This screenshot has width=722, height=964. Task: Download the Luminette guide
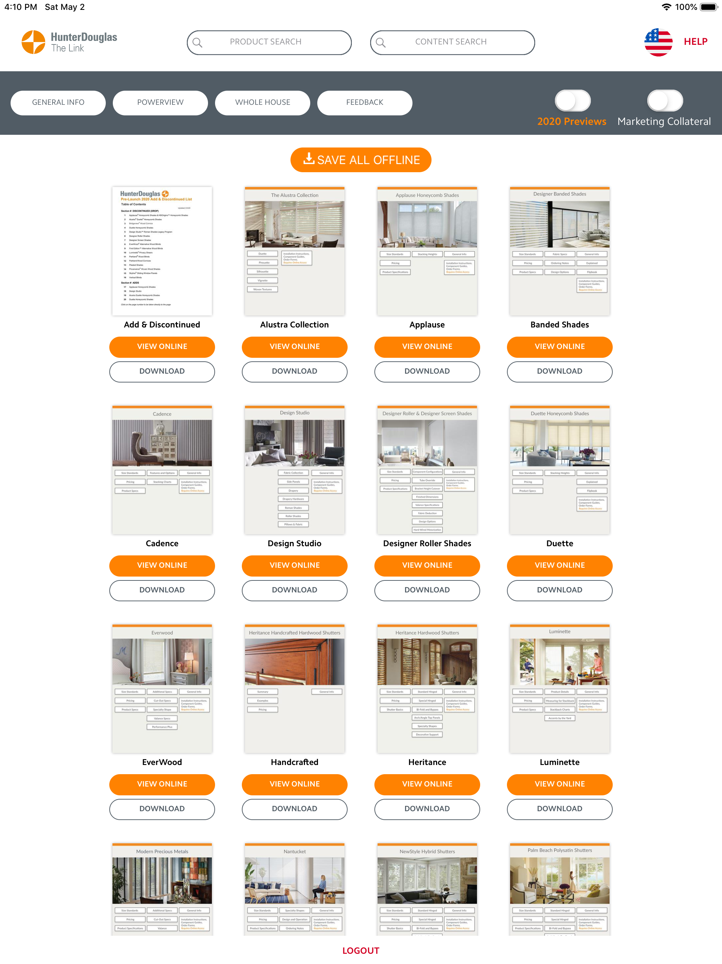[559, 809]
